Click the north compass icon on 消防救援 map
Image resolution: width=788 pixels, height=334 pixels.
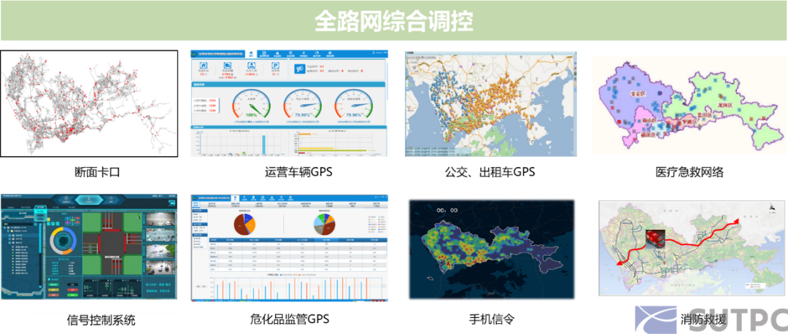click(x=771, y=206)
